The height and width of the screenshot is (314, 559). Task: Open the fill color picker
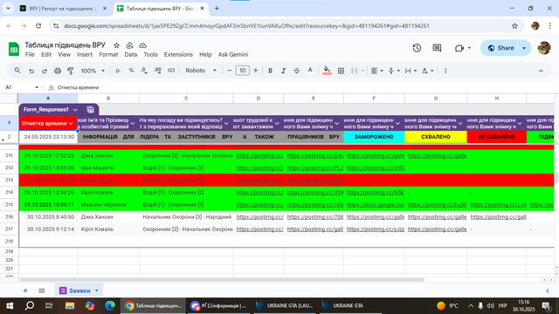pyautogui.click(x=327, y=71)
